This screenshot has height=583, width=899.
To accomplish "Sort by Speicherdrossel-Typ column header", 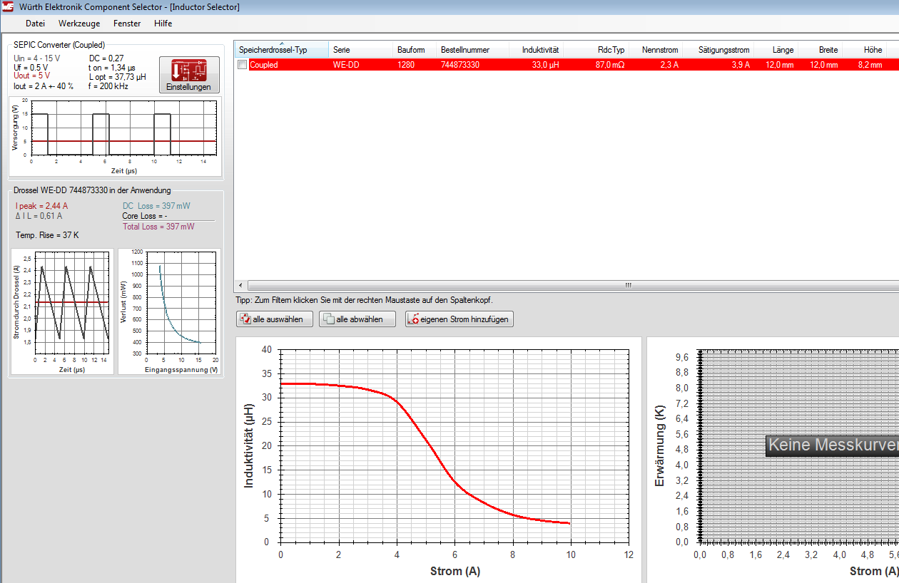I will (282, 50).
